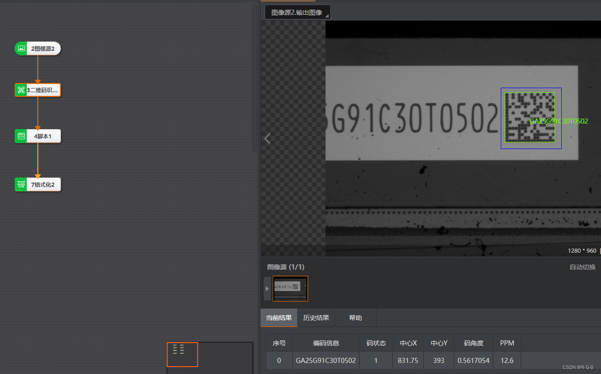Select the image source thumbnail
Viewport: 601px width, 374px height.
[290, 289]
